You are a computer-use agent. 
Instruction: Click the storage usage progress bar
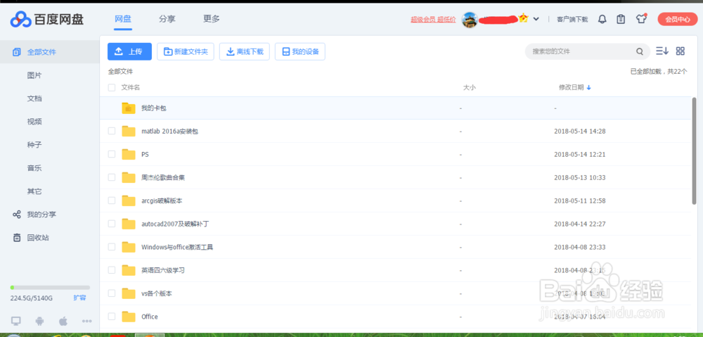[50, 287]
